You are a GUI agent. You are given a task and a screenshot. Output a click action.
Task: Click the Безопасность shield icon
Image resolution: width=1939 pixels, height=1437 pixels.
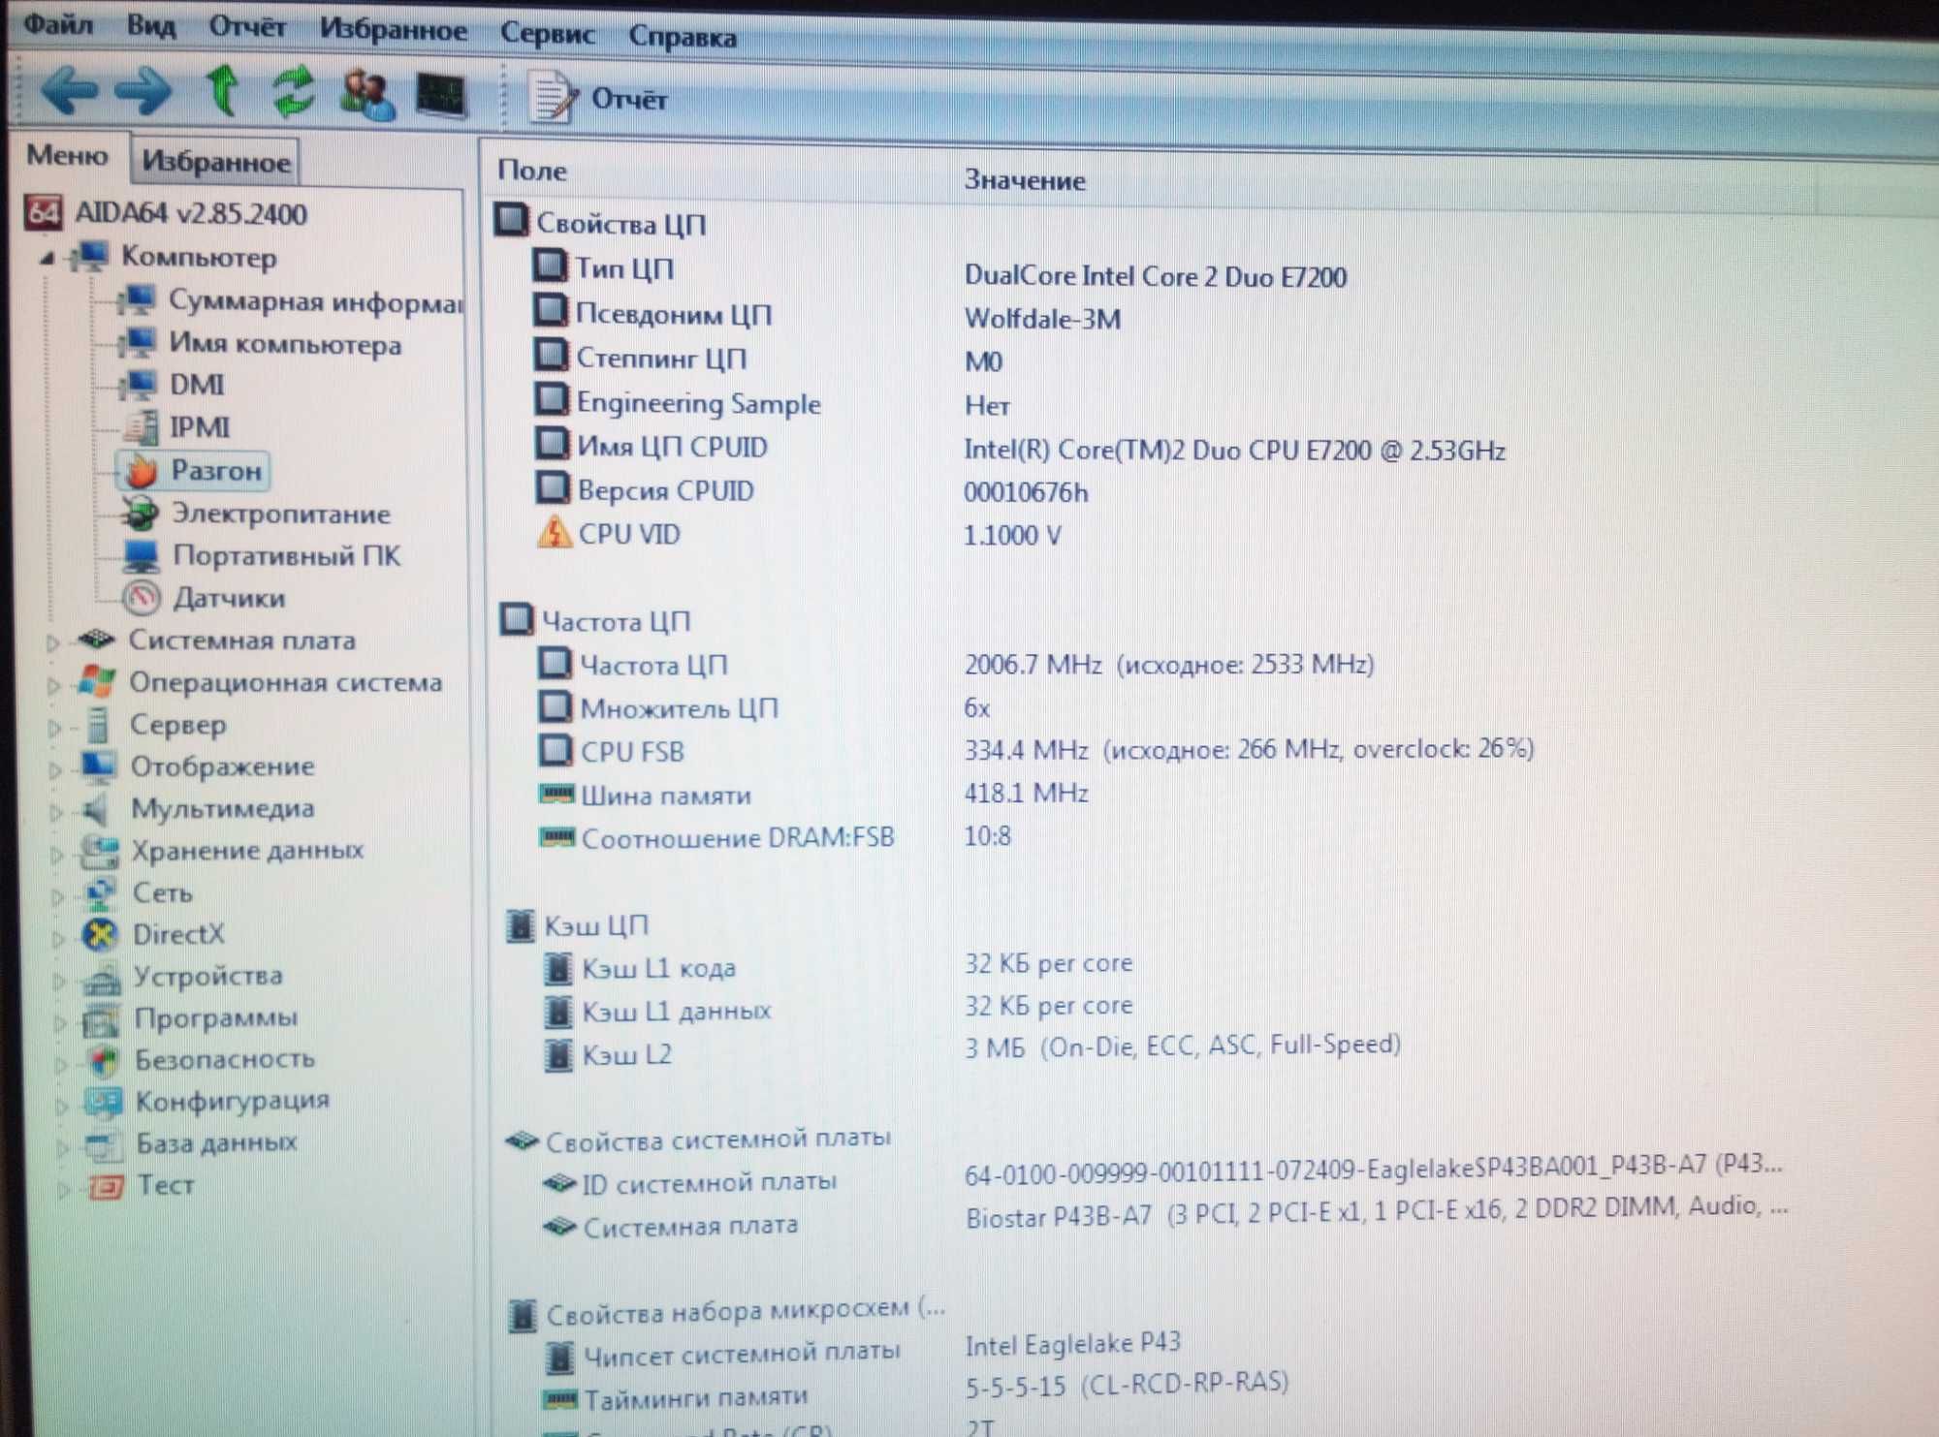point(103,1061)
